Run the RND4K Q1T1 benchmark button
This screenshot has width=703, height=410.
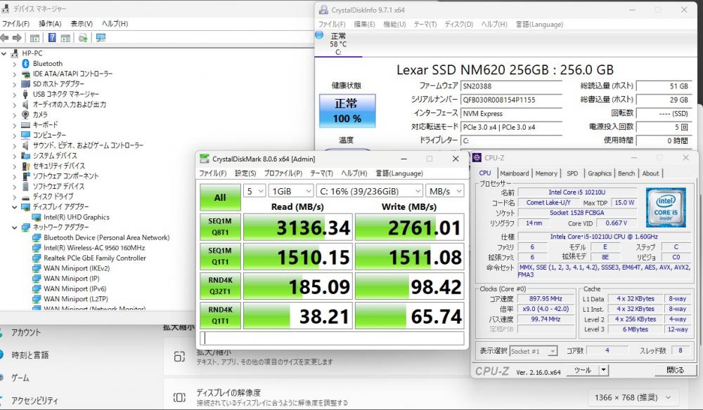pos(220,315)
